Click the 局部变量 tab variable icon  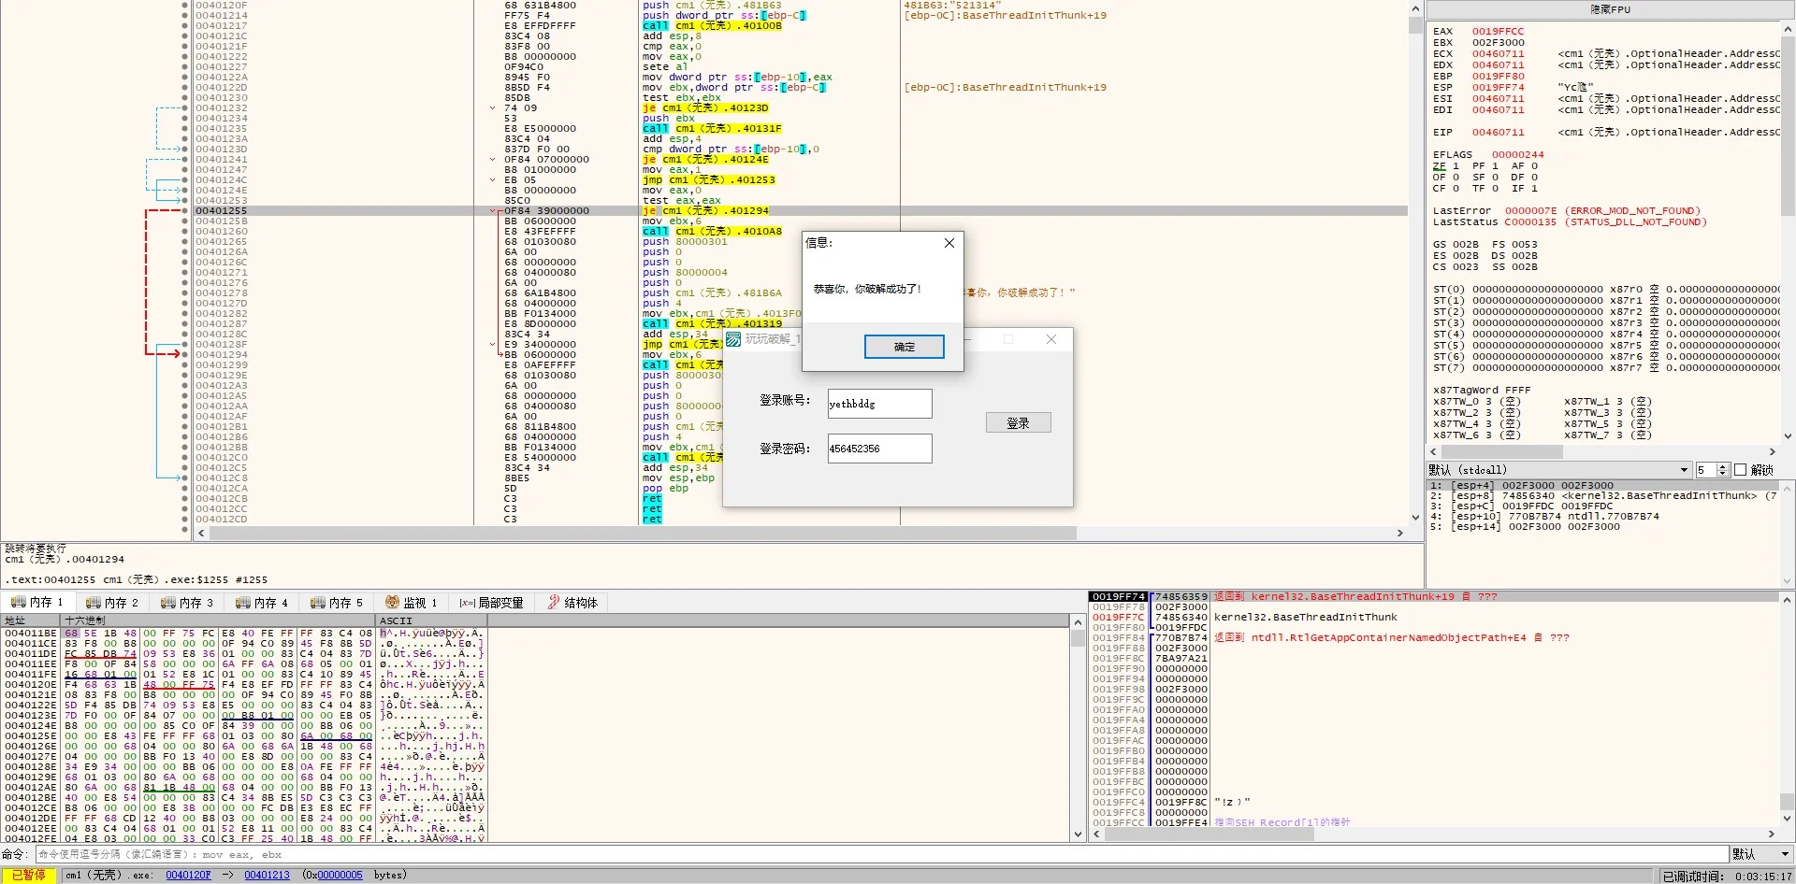(467, 603)
